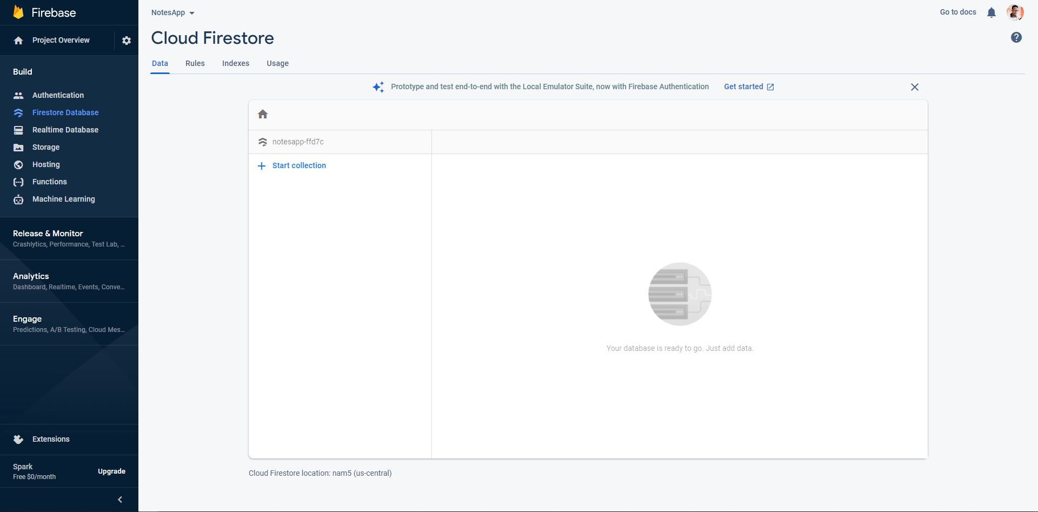1038x512 pixels.
Task: Open the user account avatar
Action: [x=1015, y=12]
